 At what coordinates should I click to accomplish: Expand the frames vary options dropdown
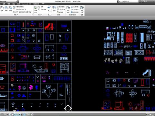19,9
